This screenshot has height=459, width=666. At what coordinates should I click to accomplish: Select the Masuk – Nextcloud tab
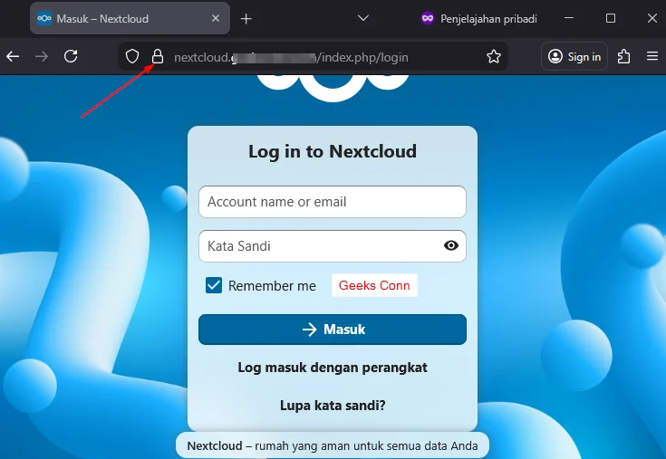[130, 18]
